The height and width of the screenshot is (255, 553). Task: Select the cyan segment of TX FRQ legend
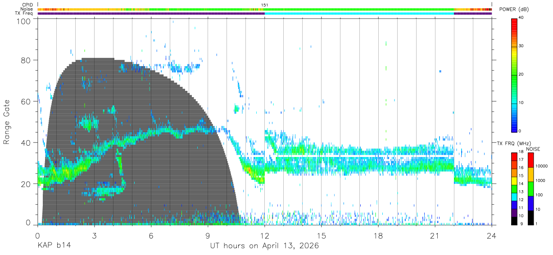click(x=515, y=196)
